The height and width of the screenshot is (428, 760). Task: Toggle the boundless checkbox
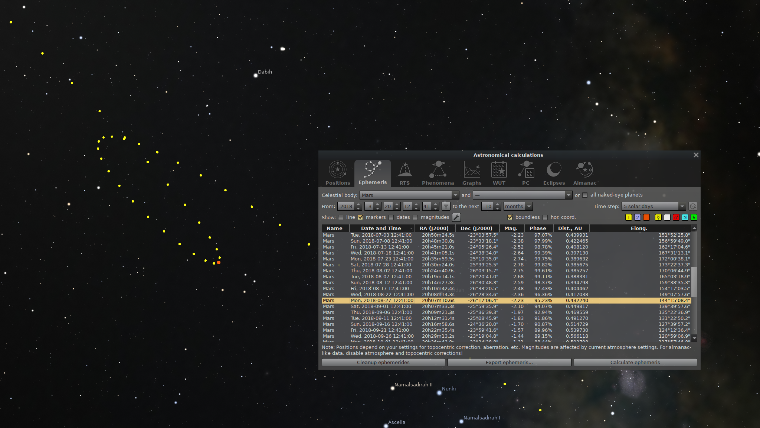pos(510,217)
